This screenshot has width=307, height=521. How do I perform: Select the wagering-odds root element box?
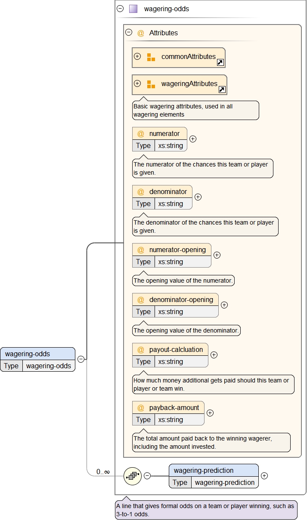[38, 354]
